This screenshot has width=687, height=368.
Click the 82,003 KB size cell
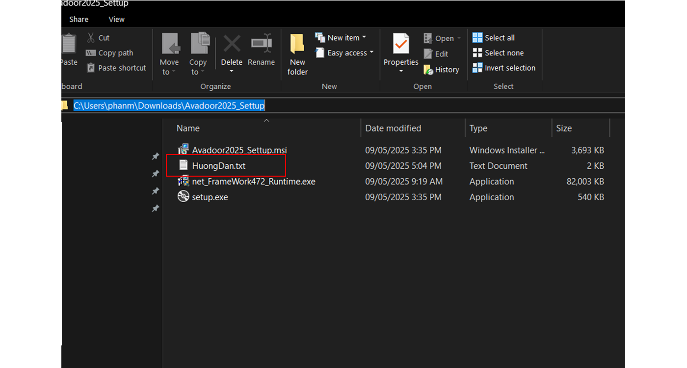[x=585, y=182]
